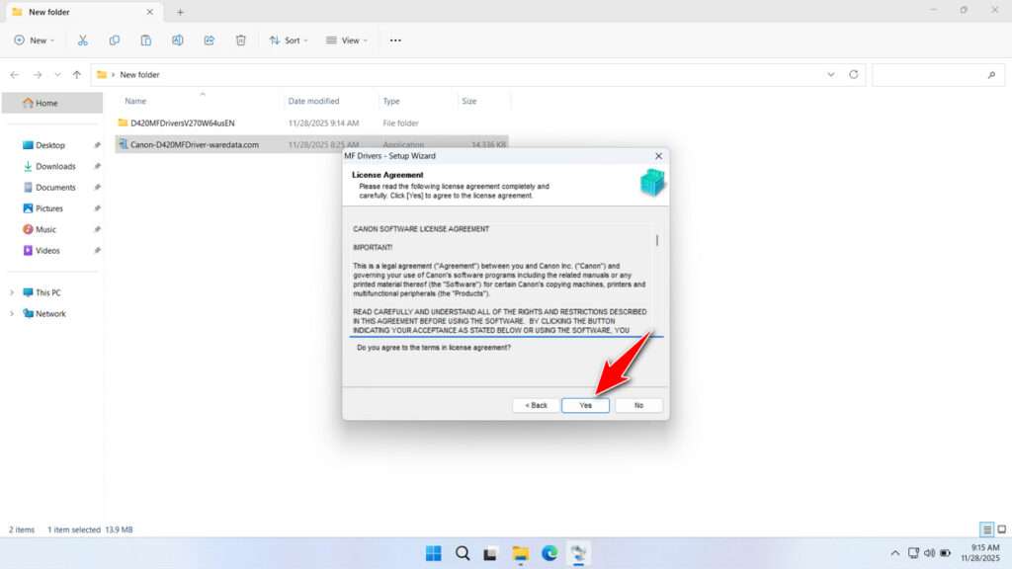This screenshot has height=569, width=1012.
Task: Click the Start button
Action: pos(433,553)
